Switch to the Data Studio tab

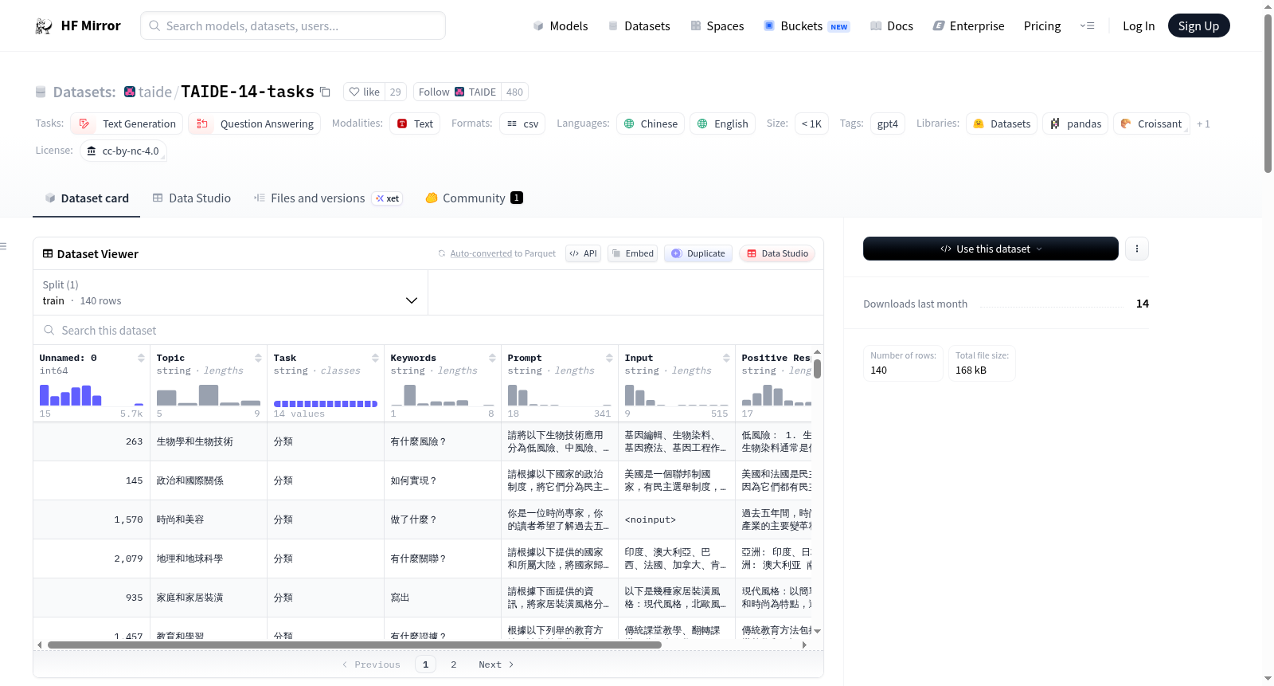coord(191,198)
